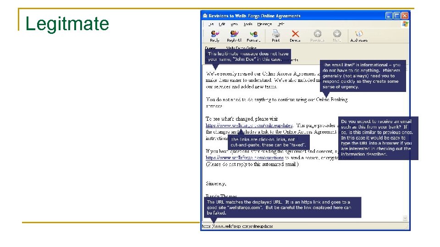The height and width of the screenshot is (247, 440).
Task: Click the Reply toolbar icon
Action: [214, 36]
